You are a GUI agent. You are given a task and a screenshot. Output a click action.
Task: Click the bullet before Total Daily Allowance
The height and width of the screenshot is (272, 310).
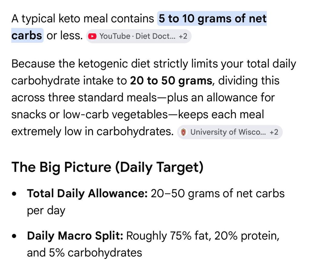click(14, 194)
